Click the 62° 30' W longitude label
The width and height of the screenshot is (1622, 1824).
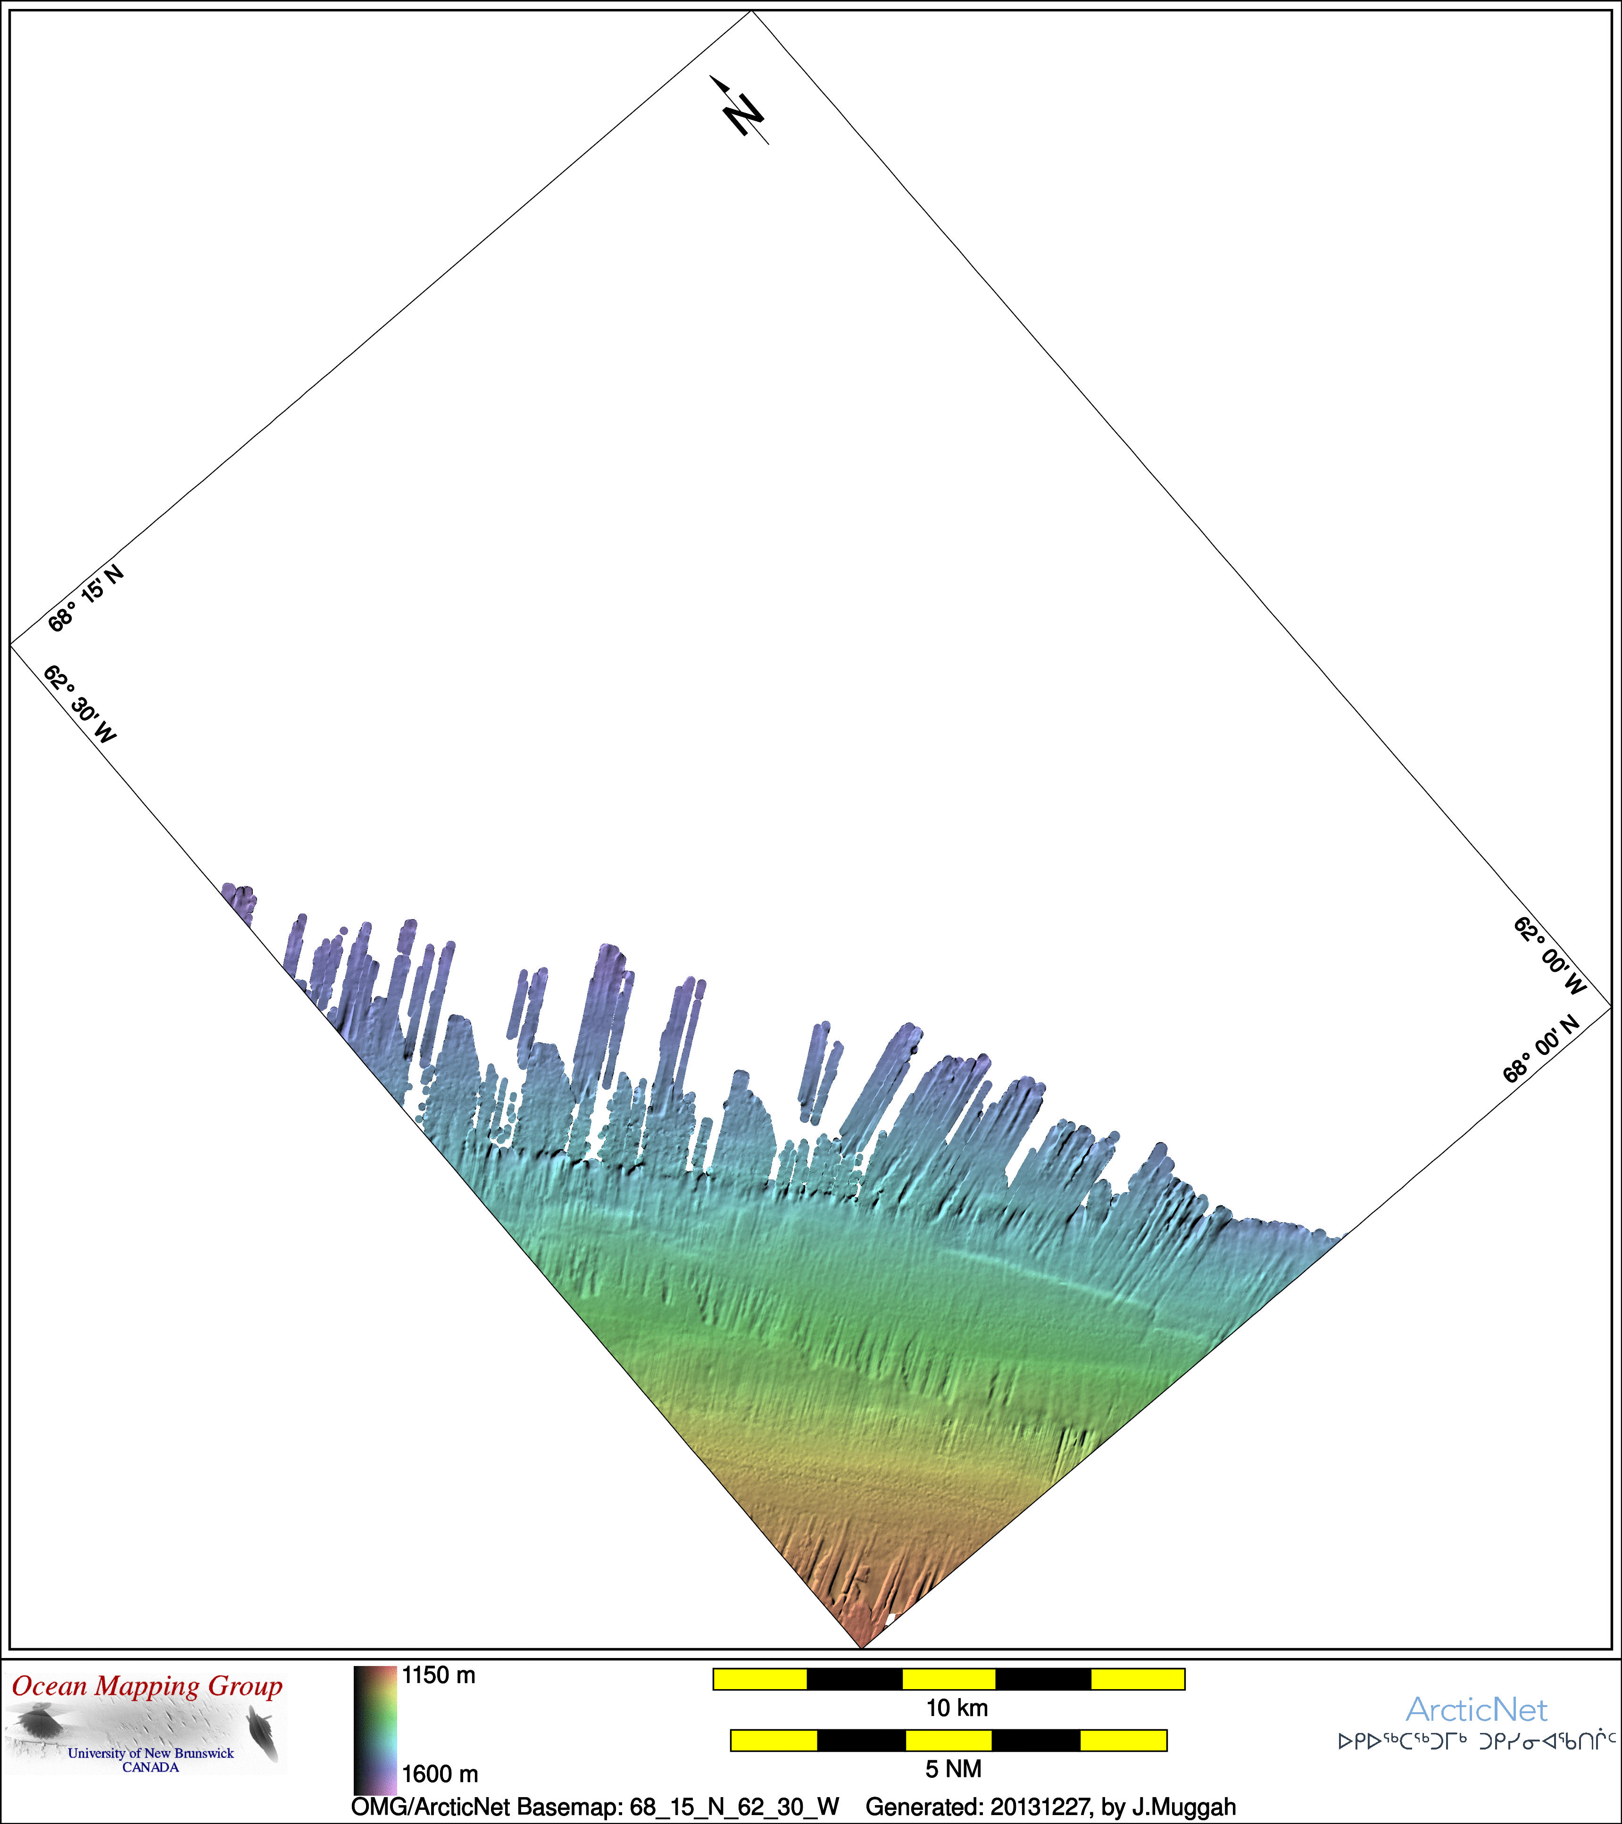pos(79,705)
